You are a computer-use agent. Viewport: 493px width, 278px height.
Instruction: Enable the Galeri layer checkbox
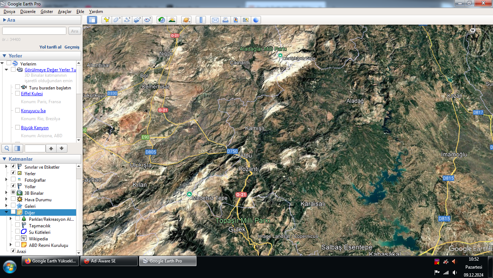(13, 206)
